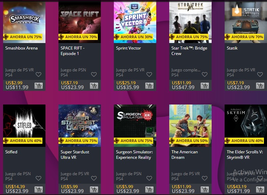Open the Skyrim VR cover thumbnail
The image size is (267, 195).
[x=246, y=126]
